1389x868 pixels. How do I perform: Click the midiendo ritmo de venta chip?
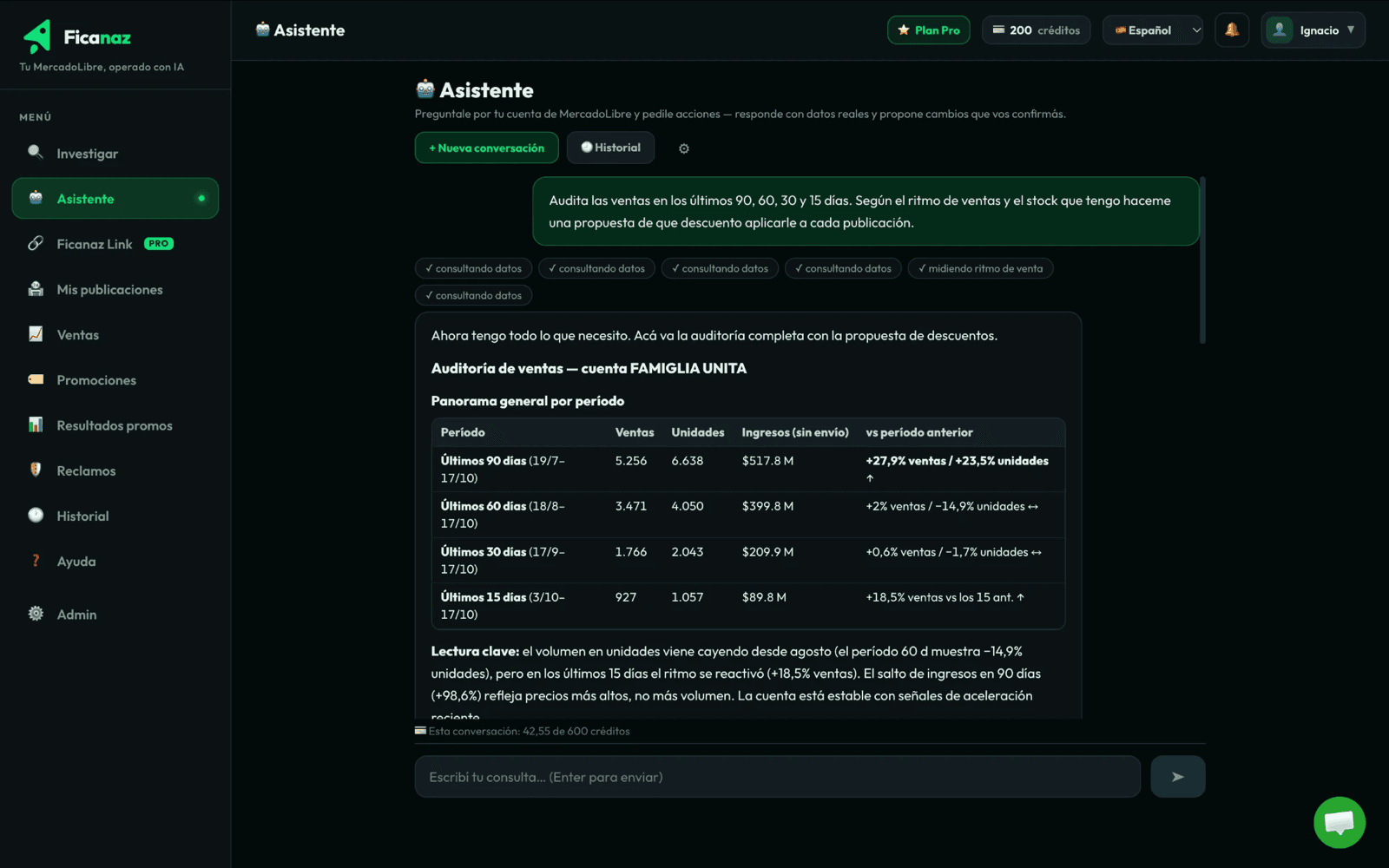(981, 268)
